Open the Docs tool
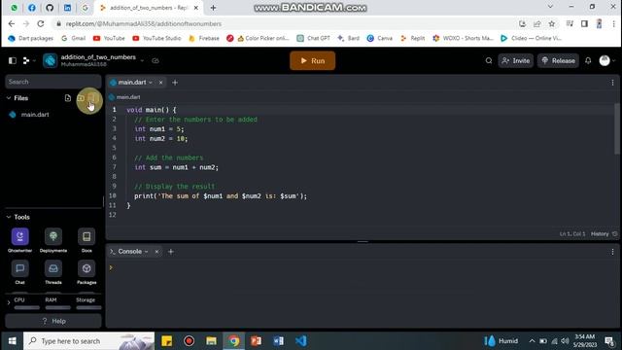This screenshot has width=622, height=350. [86, 240]
